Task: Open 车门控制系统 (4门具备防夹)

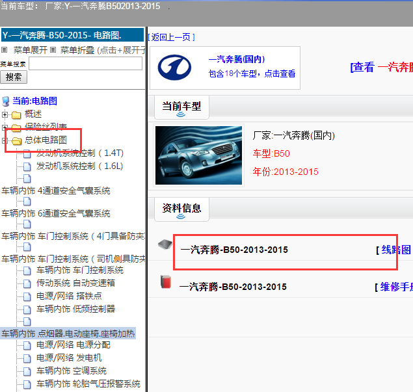Action: tap(73, 236)
